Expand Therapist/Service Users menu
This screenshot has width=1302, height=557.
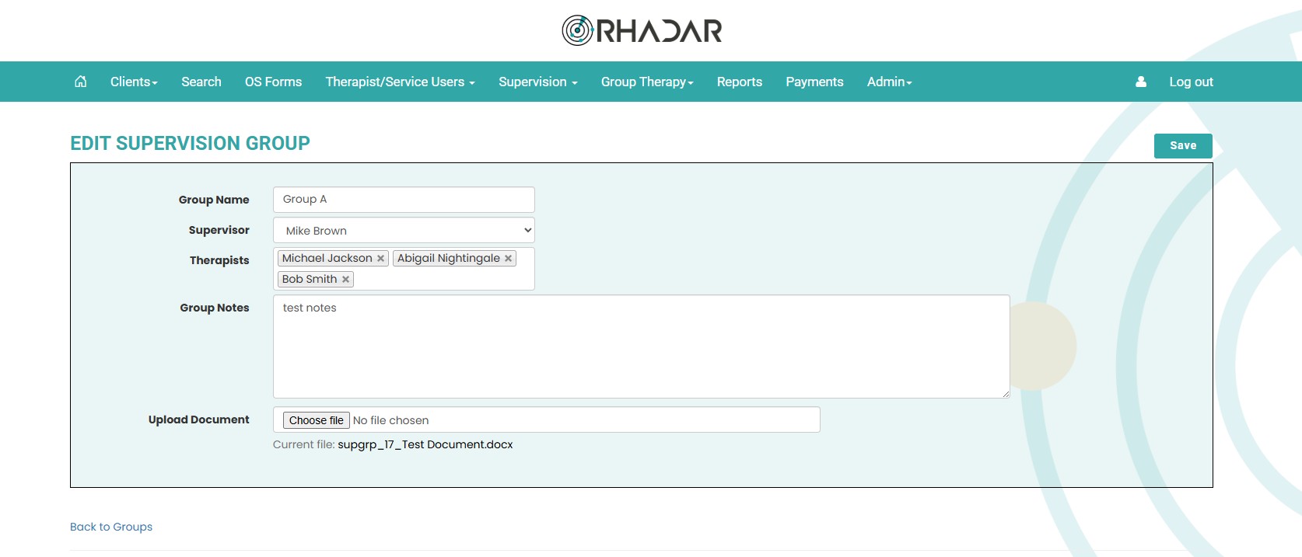pyautogui.click(x=400, y=82)
